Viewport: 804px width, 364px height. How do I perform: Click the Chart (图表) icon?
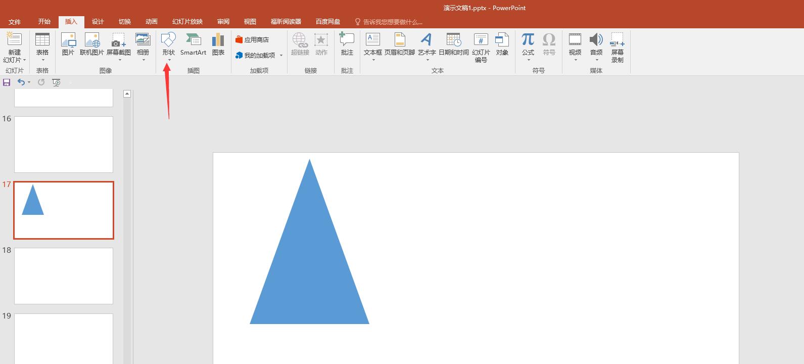pyautogui.click(x=218, y=44)
